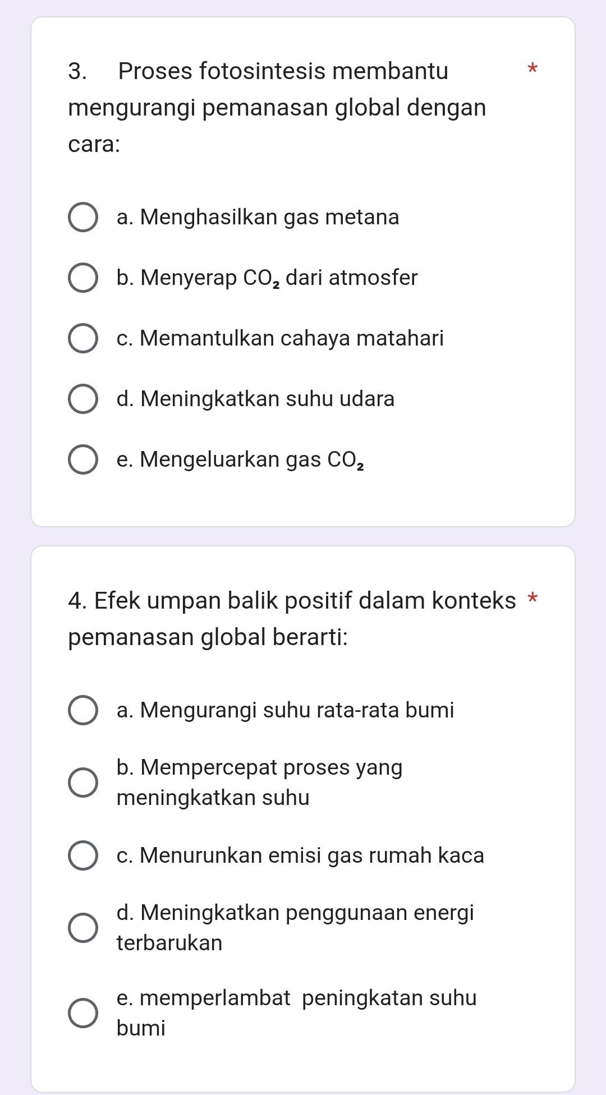
Task: Click the 'e. memperlambat peningkatan suhu bumi' label
Action: click(296, 1013)
